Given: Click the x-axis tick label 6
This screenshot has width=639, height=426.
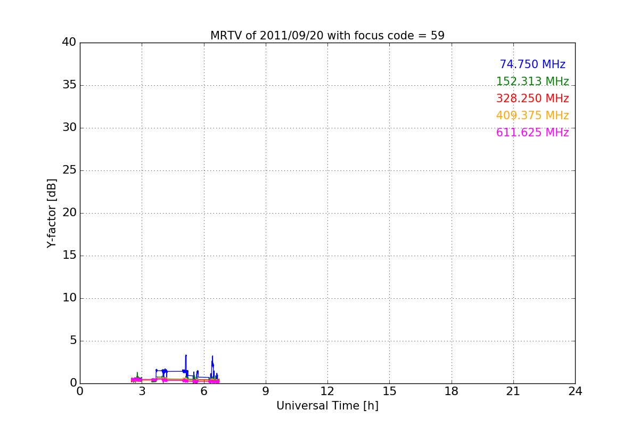Looking at the screenshot, I should (204, 391).
